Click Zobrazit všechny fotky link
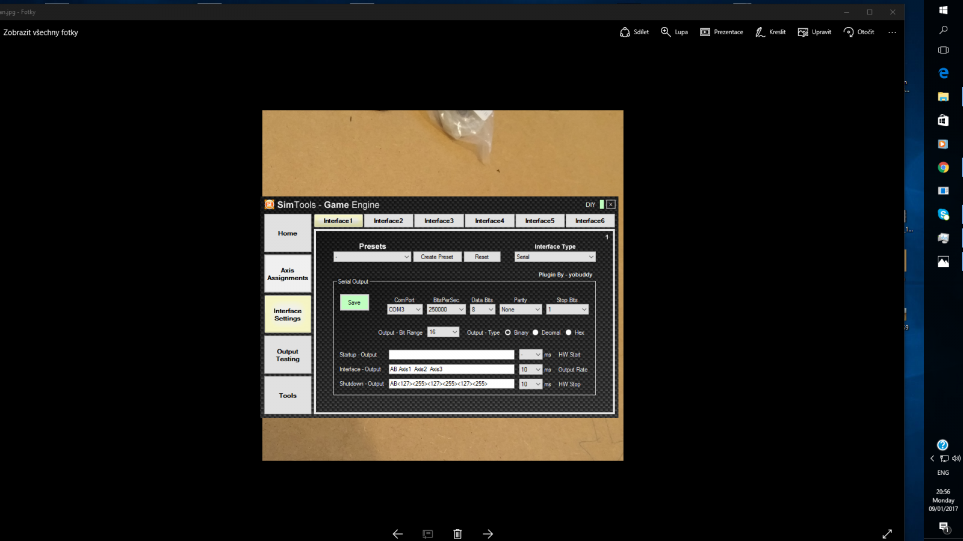The height and width of the screenshot is (541, 963). click(41, 32)
